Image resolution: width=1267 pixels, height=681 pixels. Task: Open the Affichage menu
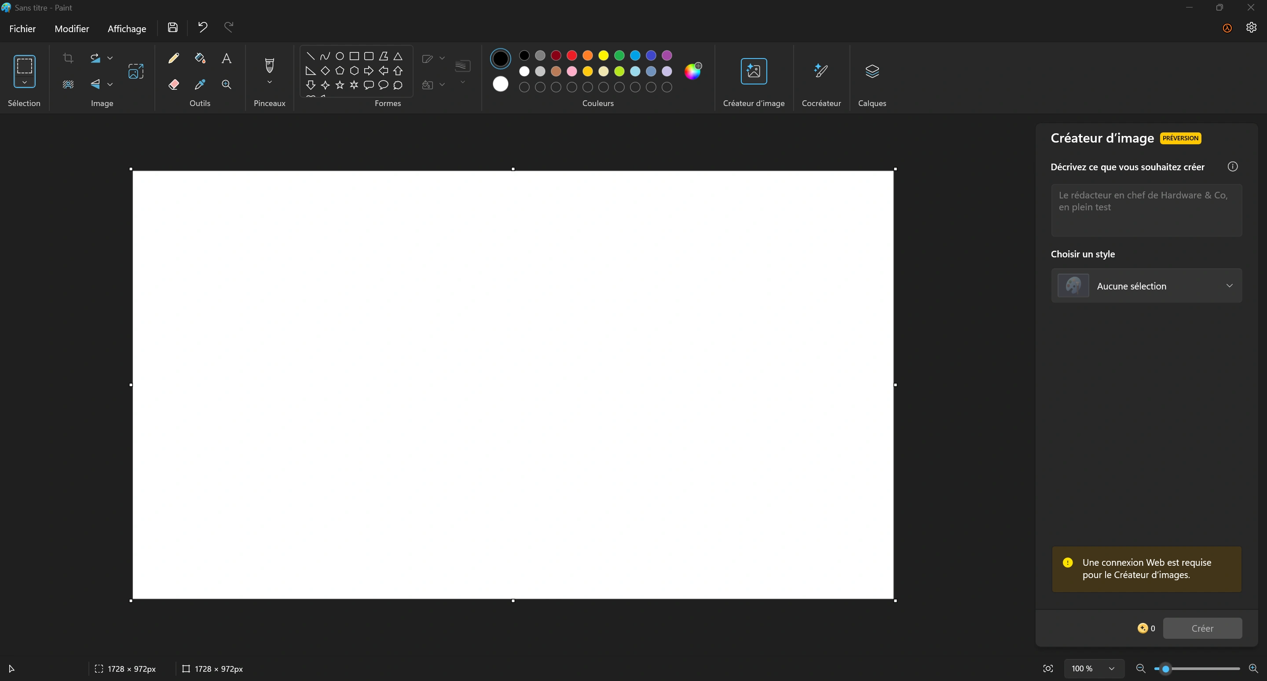(127, 28)
